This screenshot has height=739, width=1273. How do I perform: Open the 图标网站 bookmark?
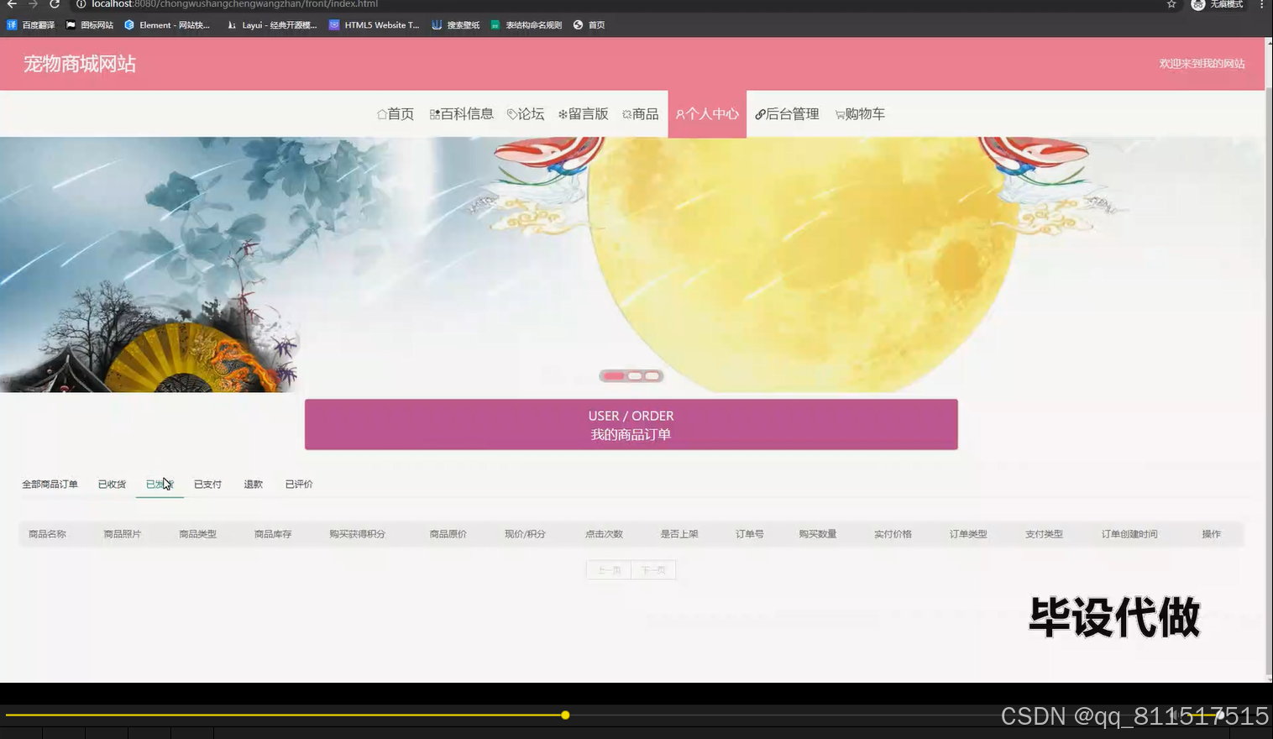tap(90, 25)
